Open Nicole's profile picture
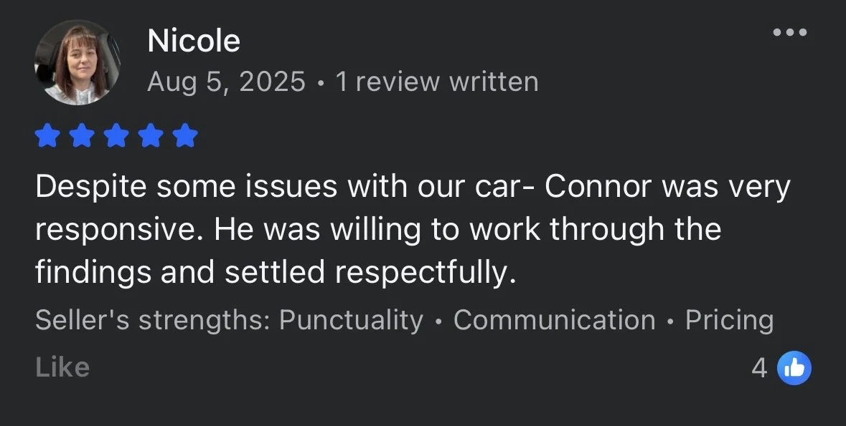Image resolution: width=846 pixels, height=426 pixels. tap(77, 62)
